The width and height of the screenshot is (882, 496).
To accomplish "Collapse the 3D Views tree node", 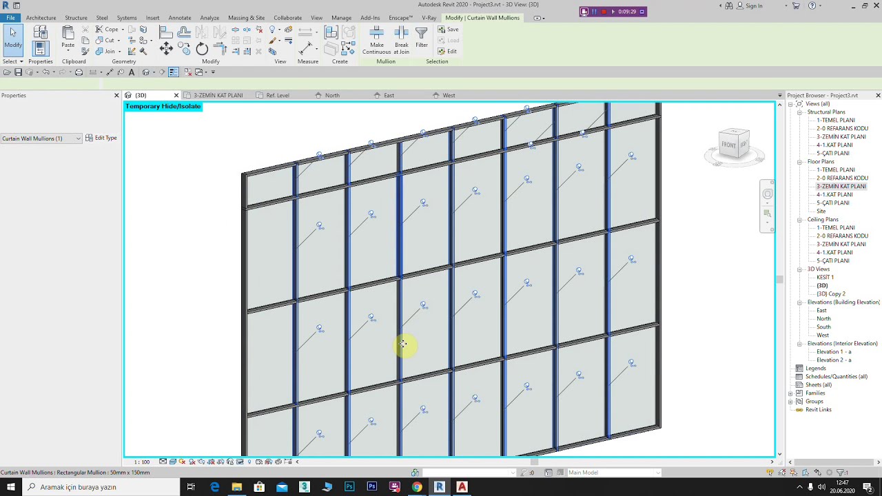I will point(799,269).
